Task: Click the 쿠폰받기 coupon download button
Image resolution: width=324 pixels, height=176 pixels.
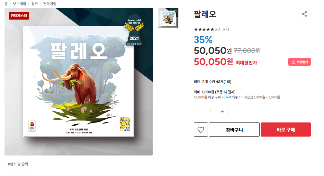Action: tap(300, 62)
